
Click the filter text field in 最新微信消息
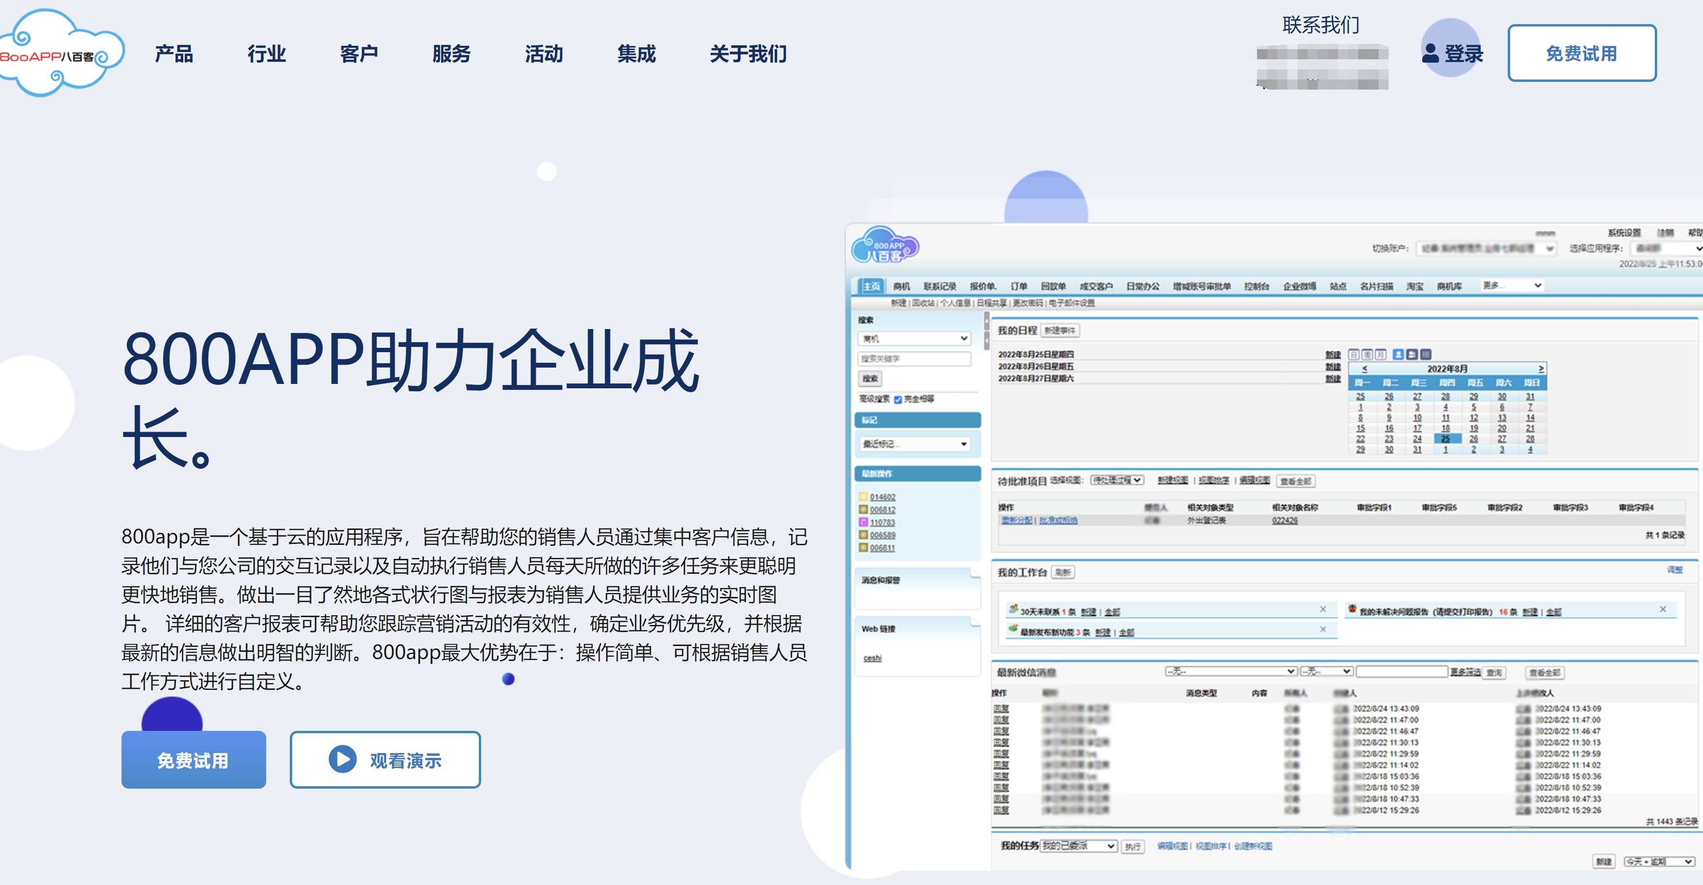[x=1402, y=671]
